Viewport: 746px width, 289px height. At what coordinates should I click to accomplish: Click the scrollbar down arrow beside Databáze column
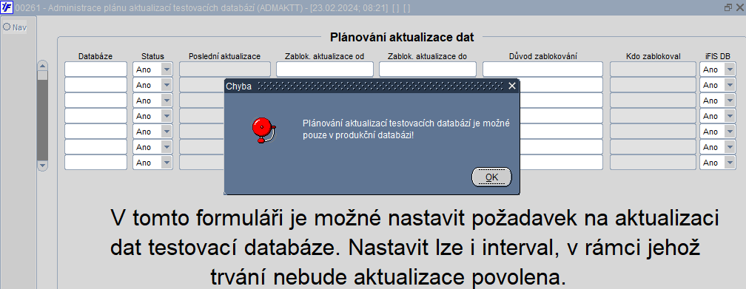coord(43,165)
